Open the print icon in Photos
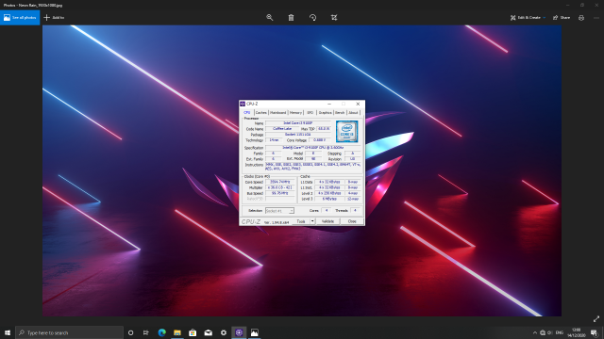604x339 pixels. click(581, 18)
